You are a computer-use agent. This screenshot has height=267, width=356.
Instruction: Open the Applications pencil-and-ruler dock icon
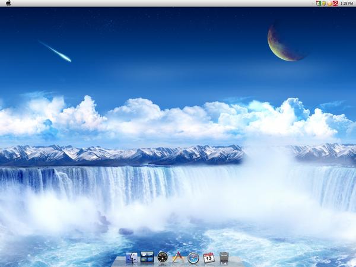point(178,258)
